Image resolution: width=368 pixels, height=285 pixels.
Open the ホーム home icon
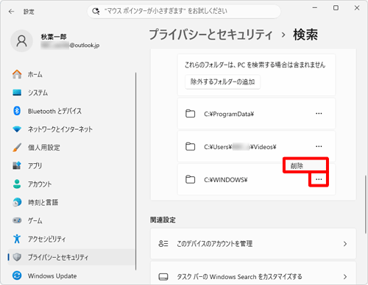(17, 74)
